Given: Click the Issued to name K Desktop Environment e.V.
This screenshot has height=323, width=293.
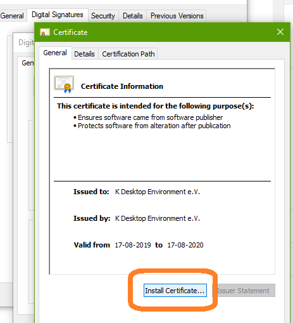Looking at the screenshot, I should pos(158,192).
